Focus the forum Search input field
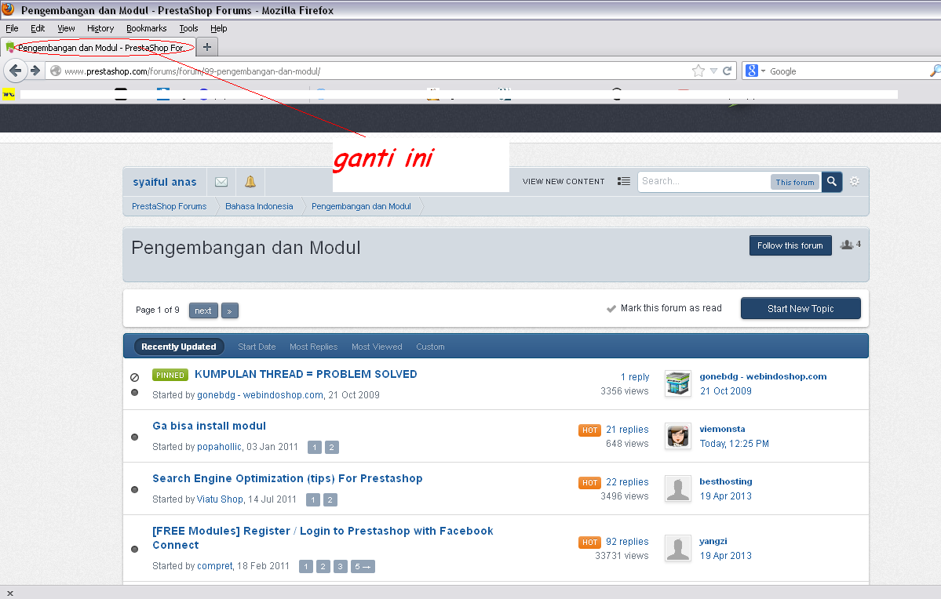 pos(705,181)
